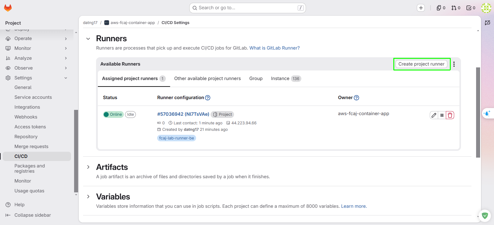The width and height of the screenshot is (494, 225).
Task: Click the icon below the avatar
Action: (488, 23)
